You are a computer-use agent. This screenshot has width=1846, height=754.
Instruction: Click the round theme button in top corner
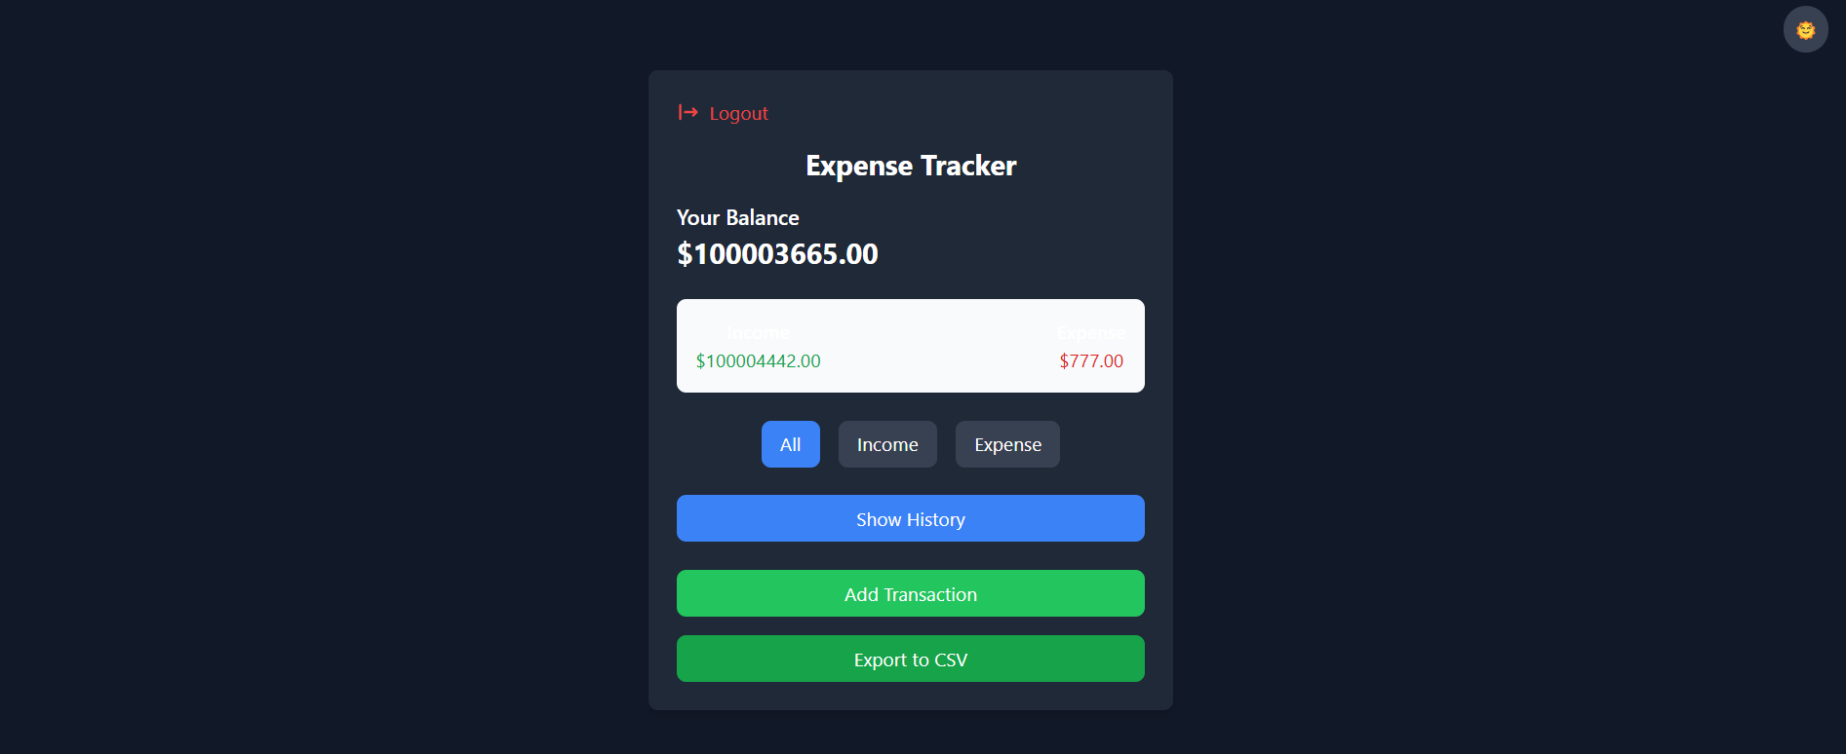1805,30
